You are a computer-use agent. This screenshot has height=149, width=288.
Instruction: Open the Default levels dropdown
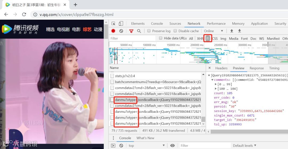(x=245, y=146)
